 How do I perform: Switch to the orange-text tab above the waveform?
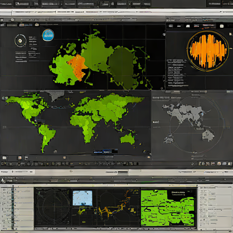tap(209, 25)
